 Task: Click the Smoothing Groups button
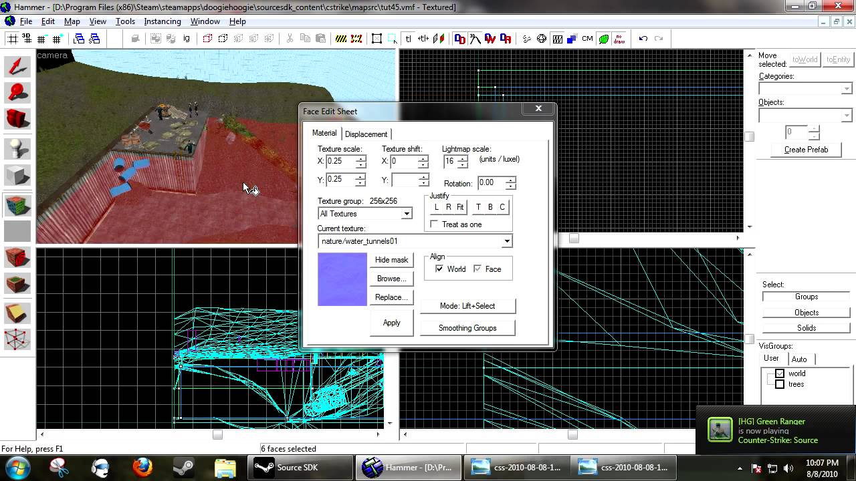[467, 328]
